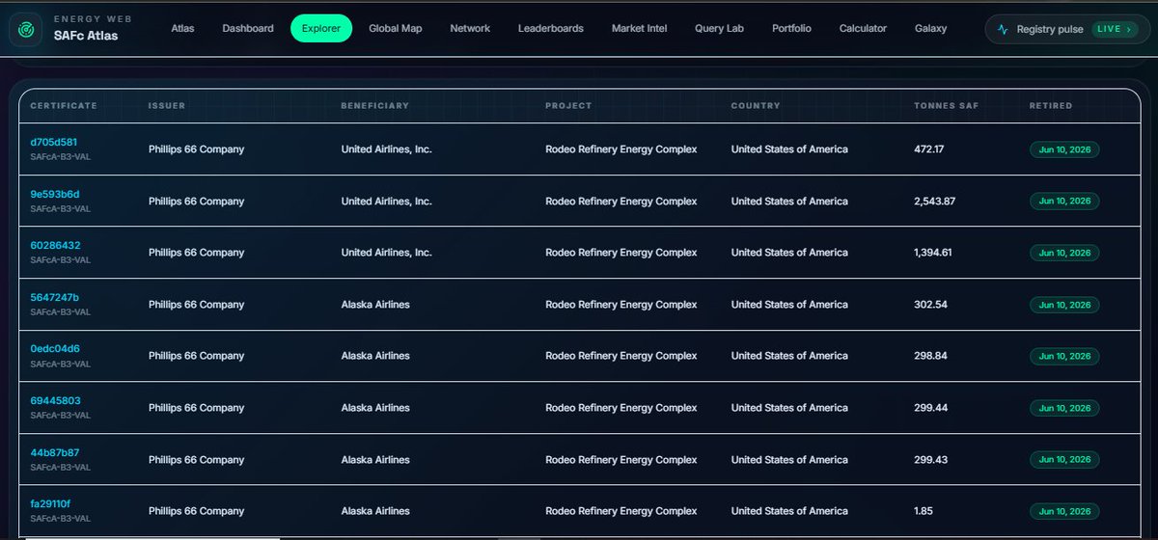1158x540 pixels.
Task: Click Rodeo Refinery project in row fa29110f
Action: [621, 511]
